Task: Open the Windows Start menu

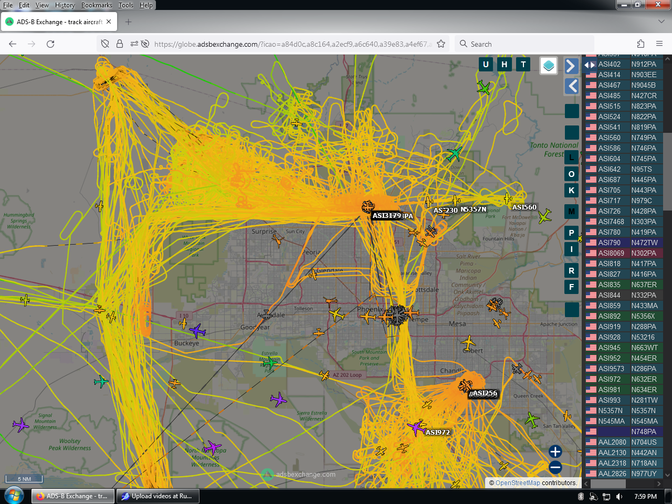Action: point(14,496)
